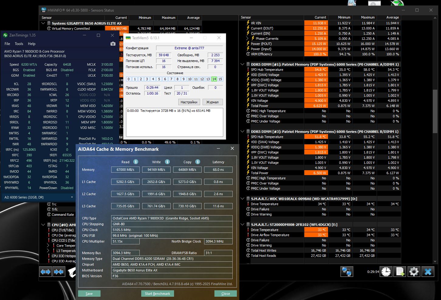The height and width of the screenshot is (300, 441).
Task: Open HWiNFO remote center network computers icon
Action: 347,271
